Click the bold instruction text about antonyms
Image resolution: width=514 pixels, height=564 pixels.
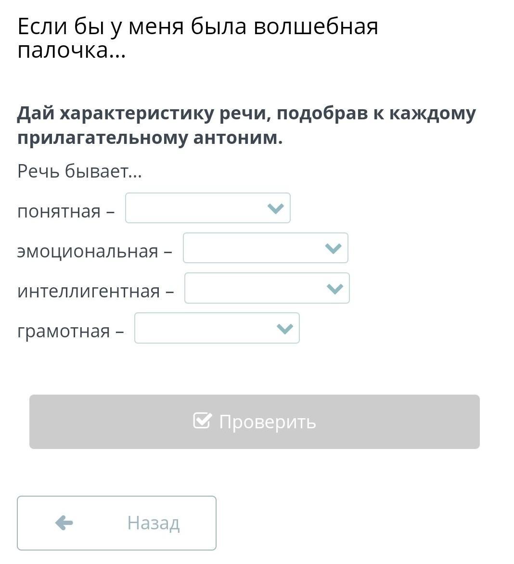tap(246, 125)
